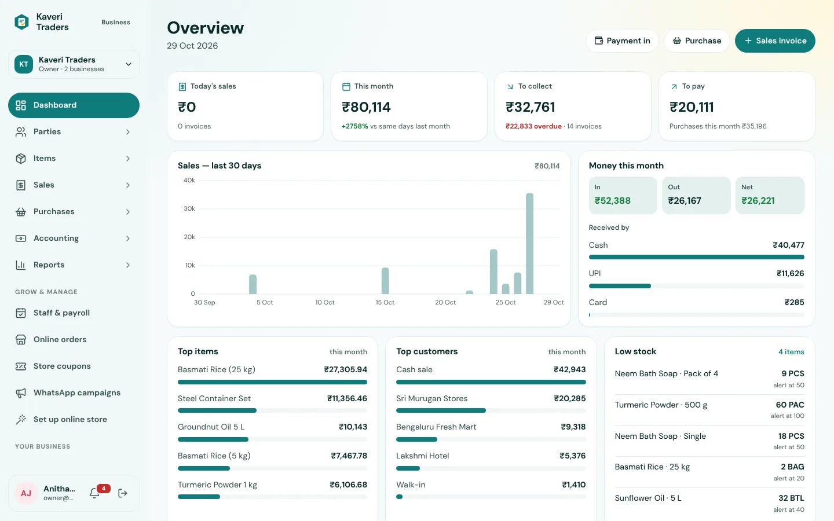Click the ₹22,833 overdue text

[533, 126]
